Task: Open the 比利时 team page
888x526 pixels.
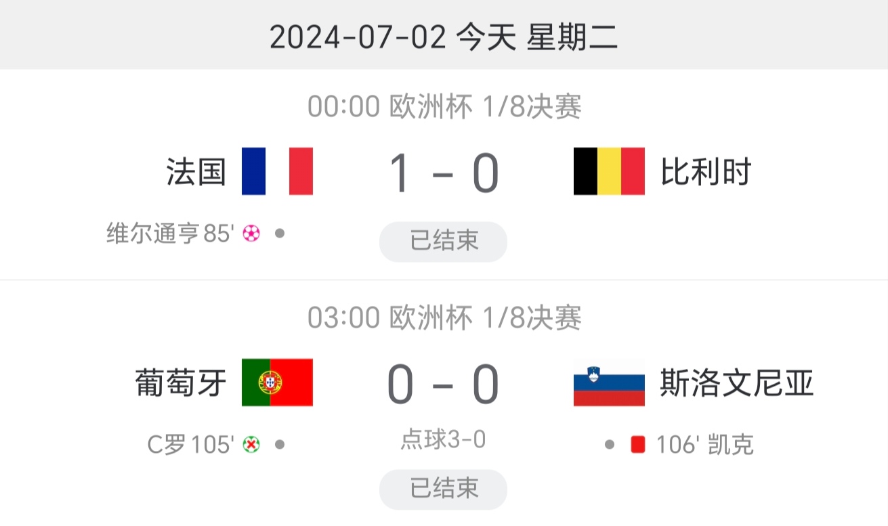Action: coord(706,172)
